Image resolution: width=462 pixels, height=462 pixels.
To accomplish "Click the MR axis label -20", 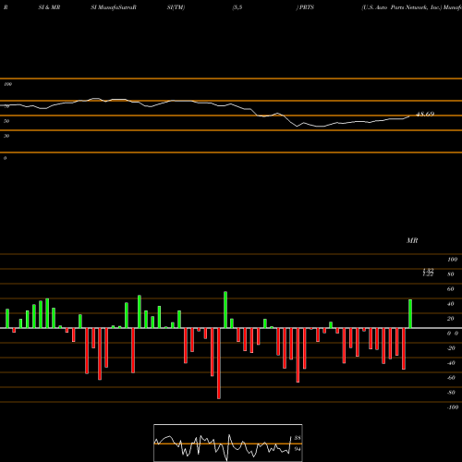I will point(451,348).
